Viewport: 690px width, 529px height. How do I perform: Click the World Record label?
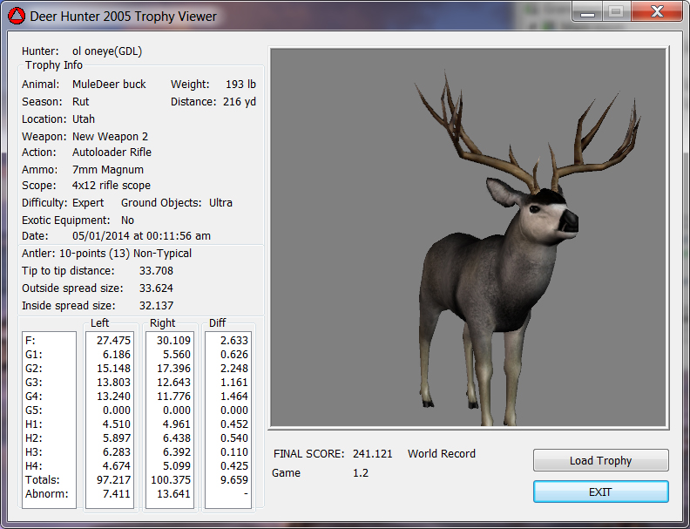pos(441,454)
